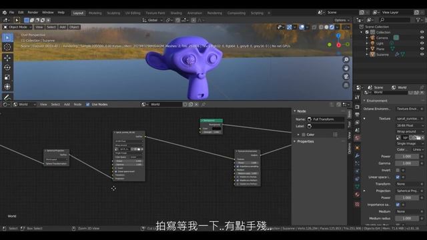This screenshot has width=427, height=240.
Task: Expand the Color section in Node panel
Action: (x=298, y=135)
